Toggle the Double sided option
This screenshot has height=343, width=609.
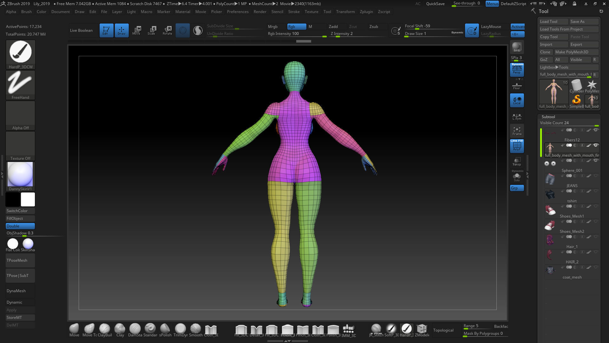tap(20, 226)
